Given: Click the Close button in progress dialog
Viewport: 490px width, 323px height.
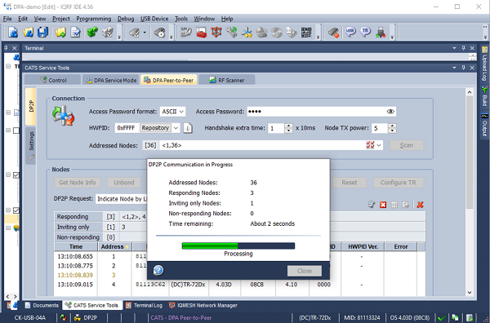Looking at the screenshot, I should 305,271.
